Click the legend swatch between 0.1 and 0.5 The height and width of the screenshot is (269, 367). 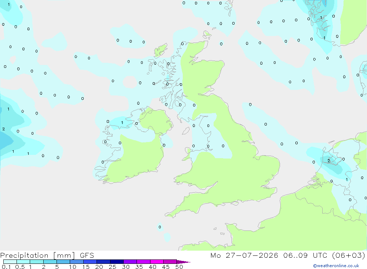tap(10, 262)
